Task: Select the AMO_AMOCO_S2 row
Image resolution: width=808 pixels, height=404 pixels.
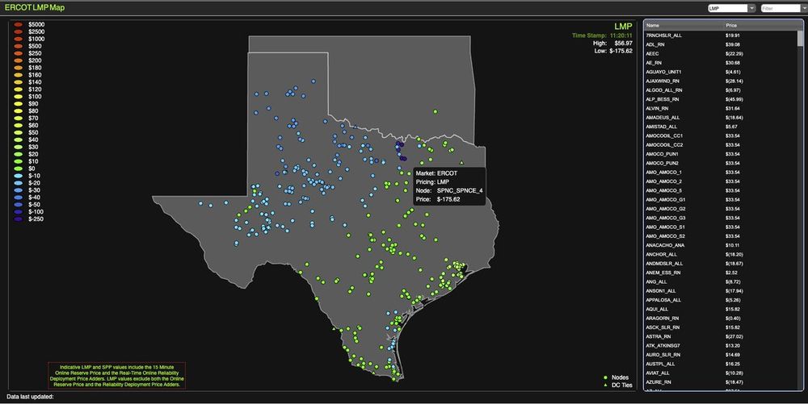Action: click(721, 236)
